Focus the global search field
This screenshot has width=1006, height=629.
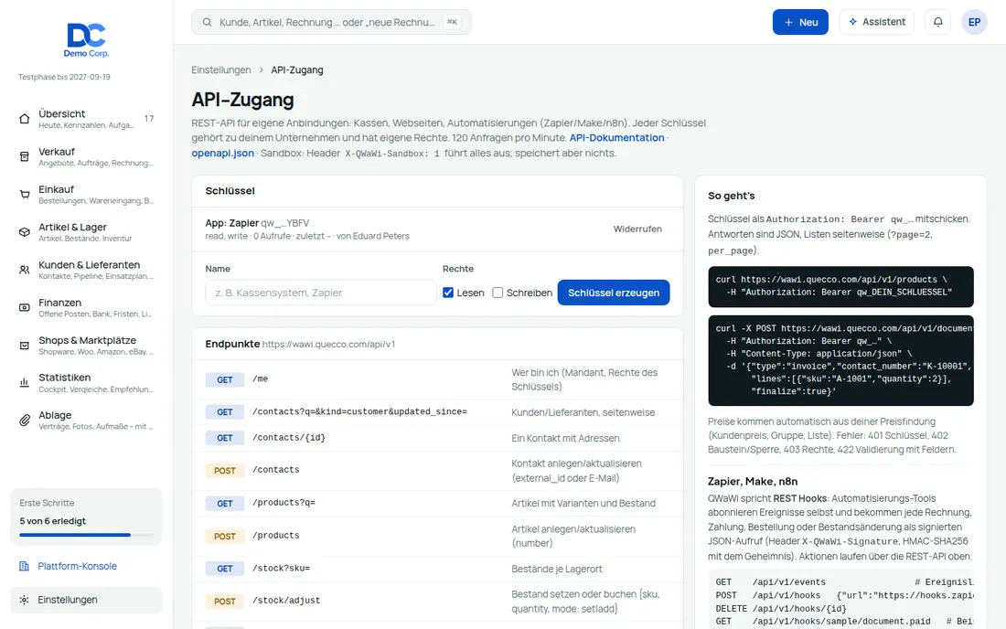point(331,22)
